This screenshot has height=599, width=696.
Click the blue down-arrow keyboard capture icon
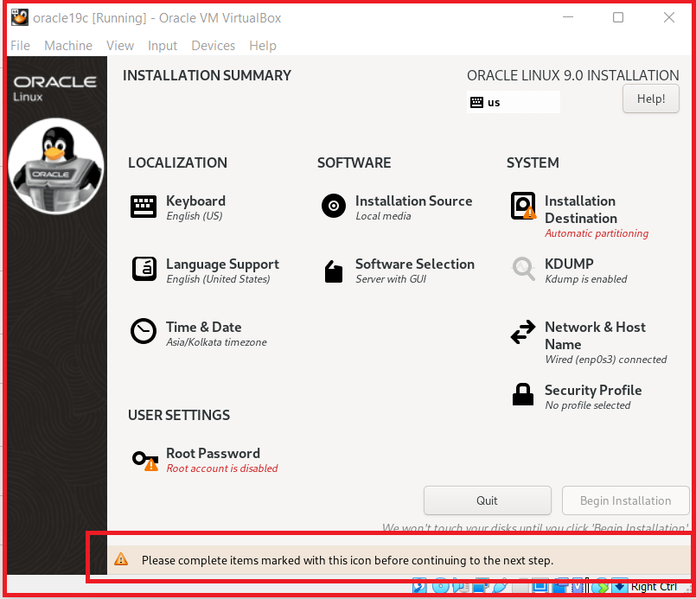(620, 587)
